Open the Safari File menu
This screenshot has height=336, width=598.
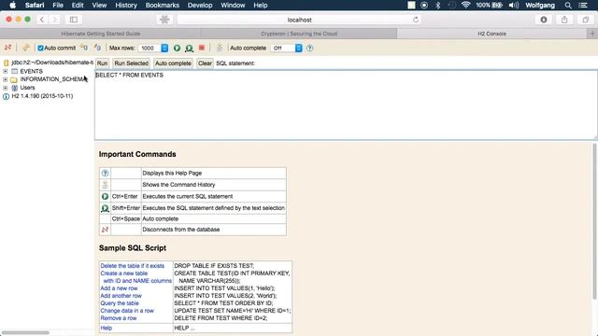[58, 6]
